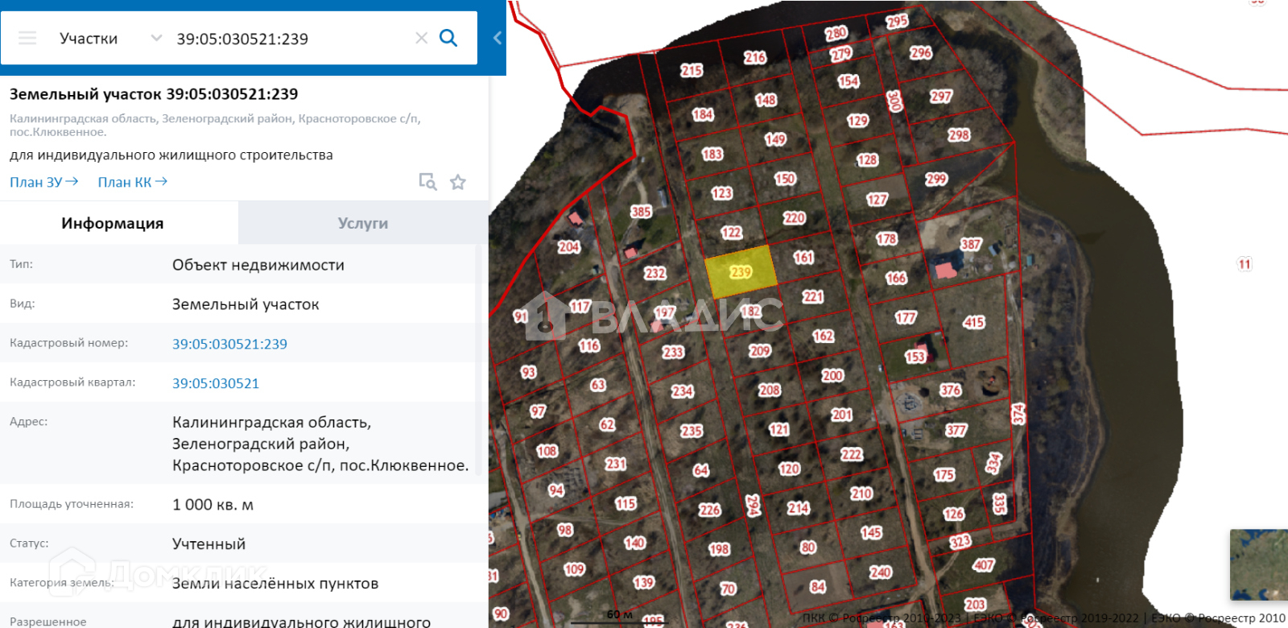1288x628 pixels.
Task: Click the Земли населённых пунктов category value
Action: [x=275, y=584]
